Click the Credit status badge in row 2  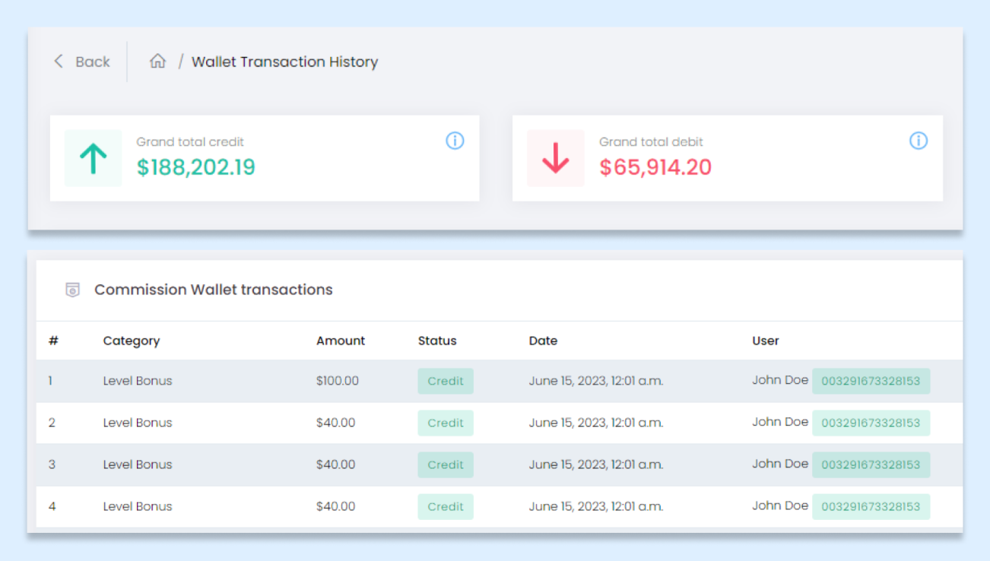coord(446,423)
